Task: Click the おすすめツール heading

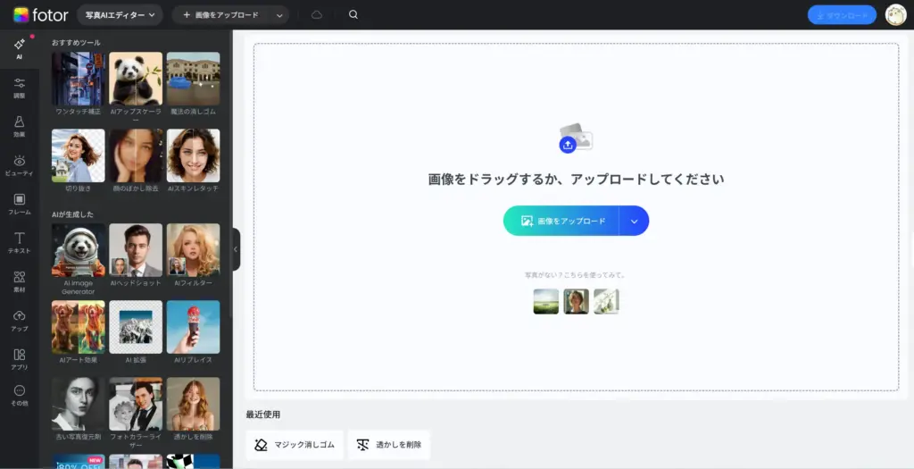Action: click(76, 43)
